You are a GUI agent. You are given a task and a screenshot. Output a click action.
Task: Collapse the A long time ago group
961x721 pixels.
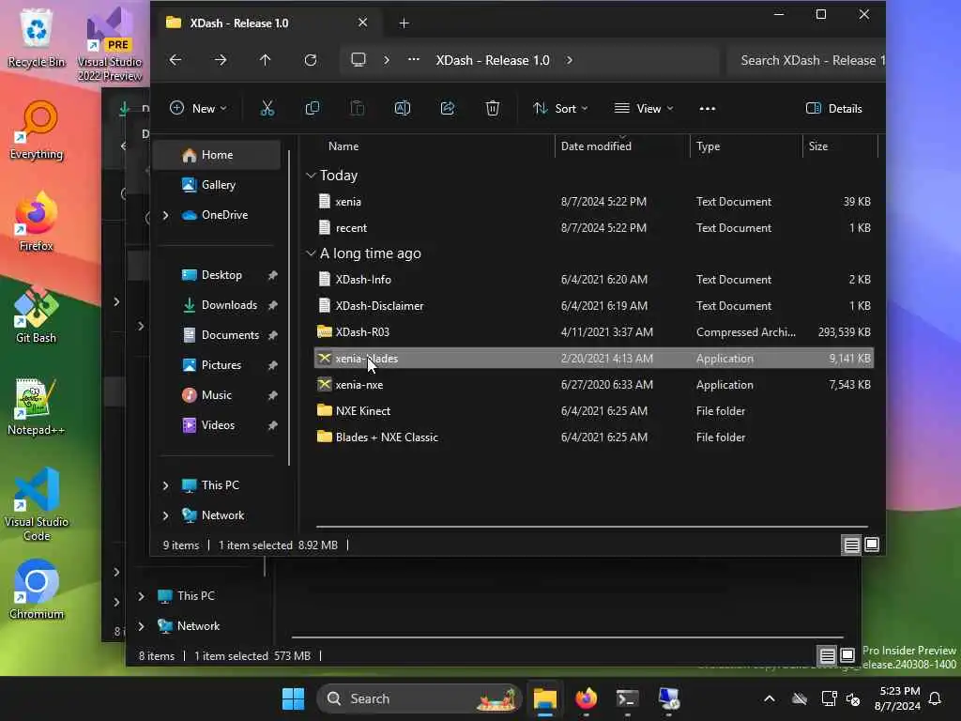point(311,253)
